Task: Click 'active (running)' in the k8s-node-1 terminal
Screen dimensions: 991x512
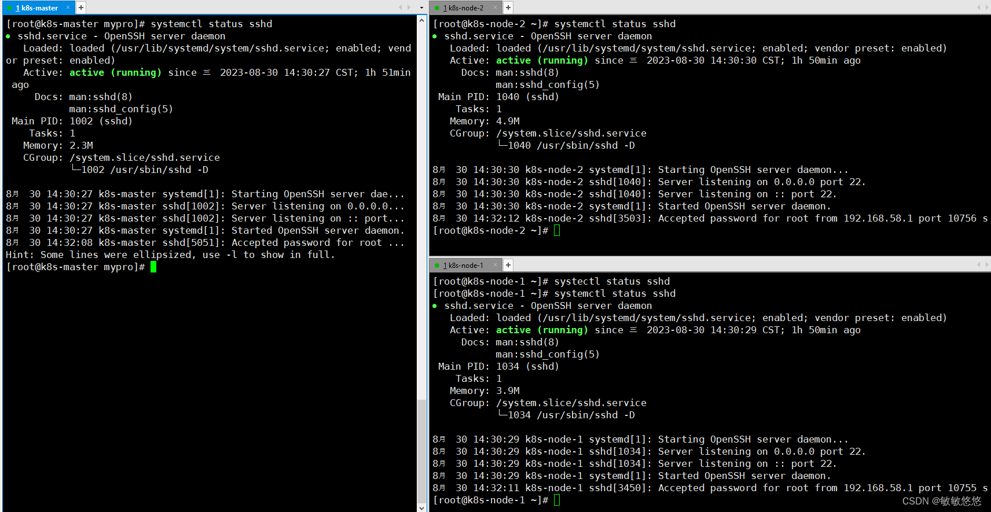Action: click(x=542, y=330)
